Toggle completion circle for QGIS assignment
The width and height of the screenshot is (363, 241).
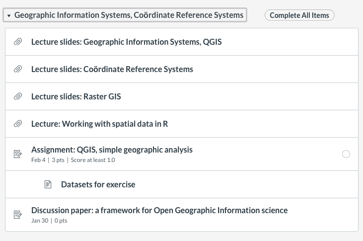click(346, 154)
